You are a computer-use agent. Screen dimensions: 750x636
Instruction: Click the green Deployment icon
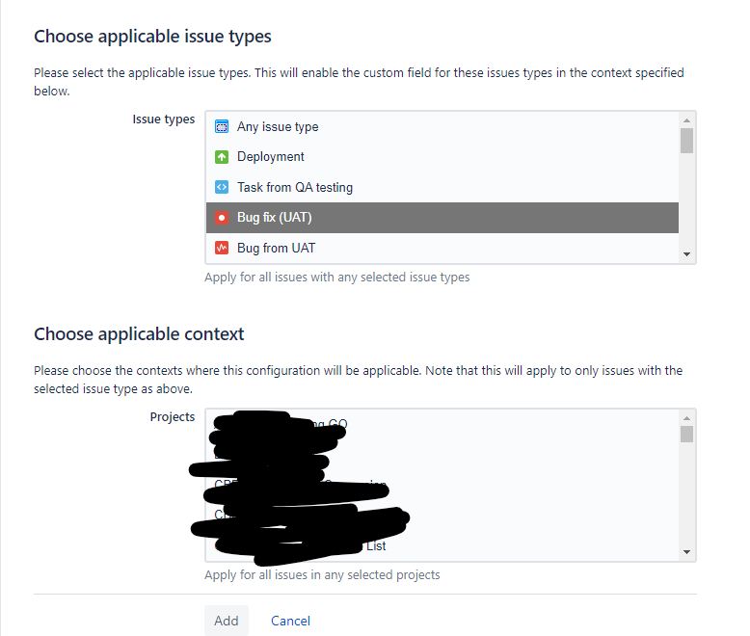pyautogui.click(x=222, y=157)
